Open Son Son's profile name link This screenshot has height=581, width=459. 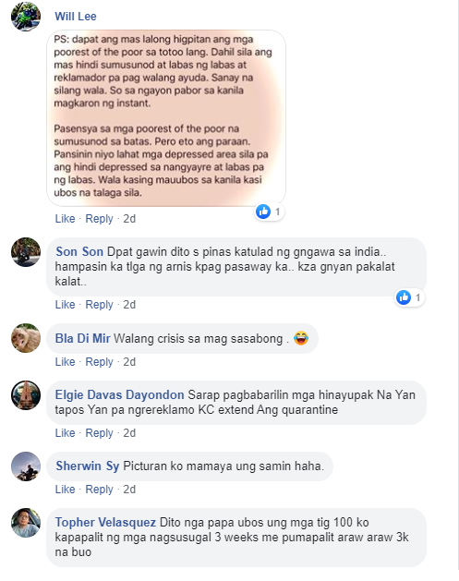pos(79,251)
